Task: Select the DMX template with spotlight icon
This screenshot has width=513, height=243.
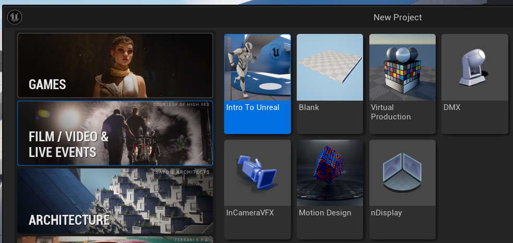Action: coord(475,84)
